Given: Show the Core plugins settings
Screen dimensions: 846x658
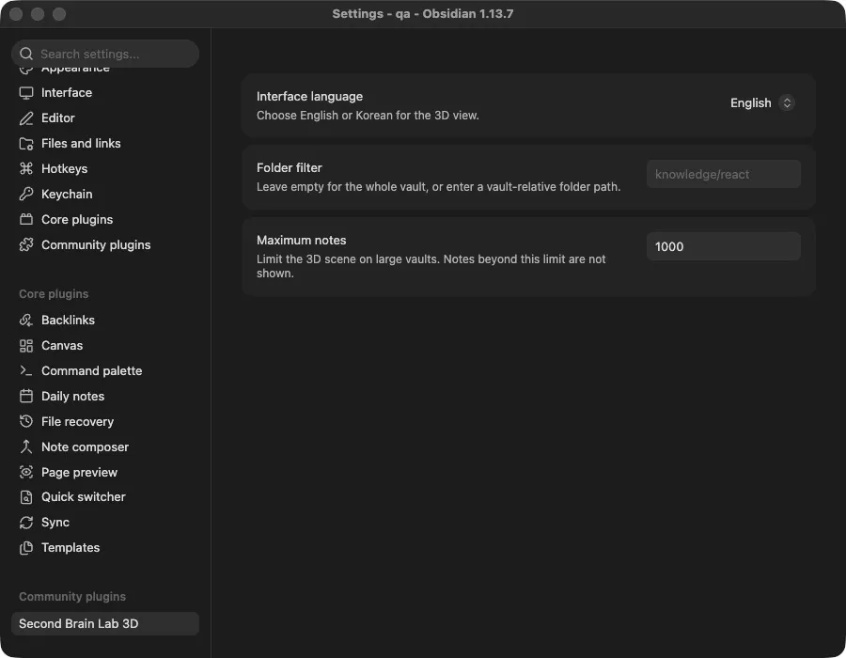Looking at the screenshot, I should tap(105, 220).
